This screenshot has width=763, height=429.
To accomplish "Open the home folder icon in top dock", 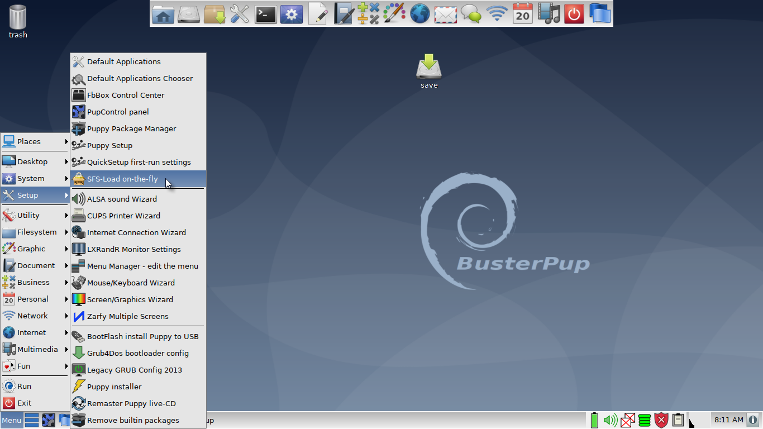I will [x=163, y=13].
